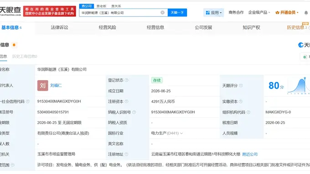Click the registered address 云南省玉溪市红塔区 text
The width and height of the screenshot is (310, 174).
196,154
